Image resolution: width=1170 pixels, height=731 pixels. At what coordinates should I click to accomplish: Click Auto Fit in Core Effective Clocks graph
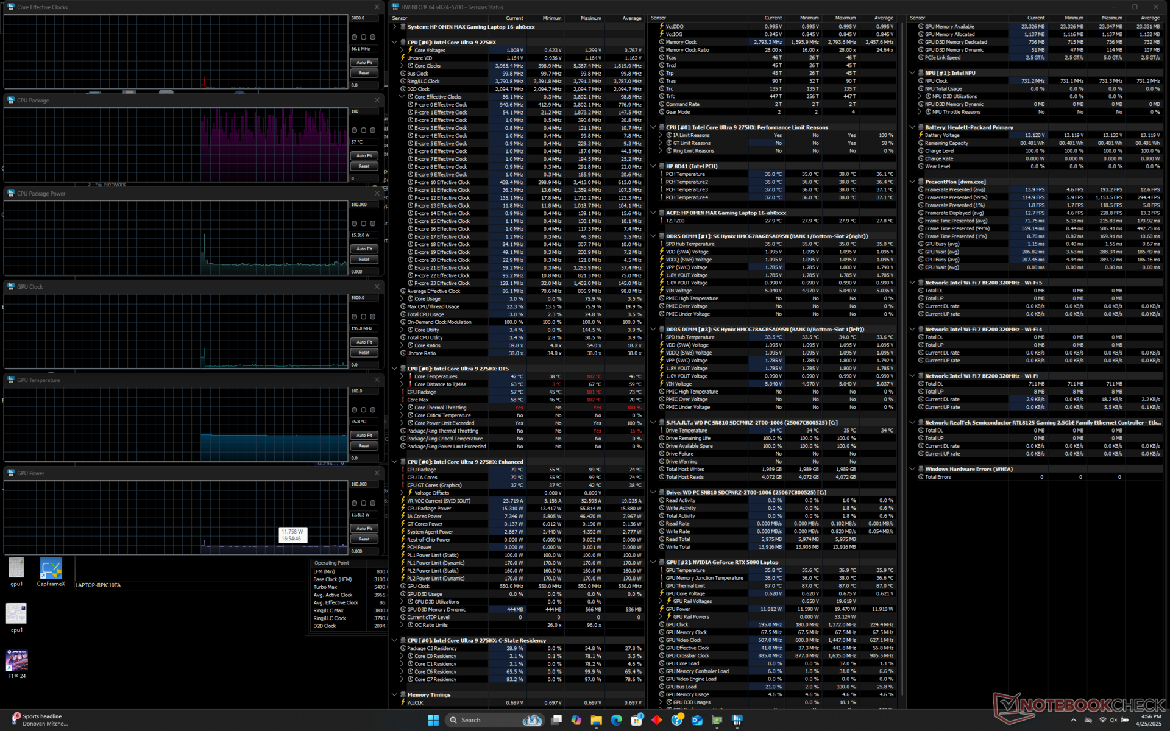pos(364,63)
